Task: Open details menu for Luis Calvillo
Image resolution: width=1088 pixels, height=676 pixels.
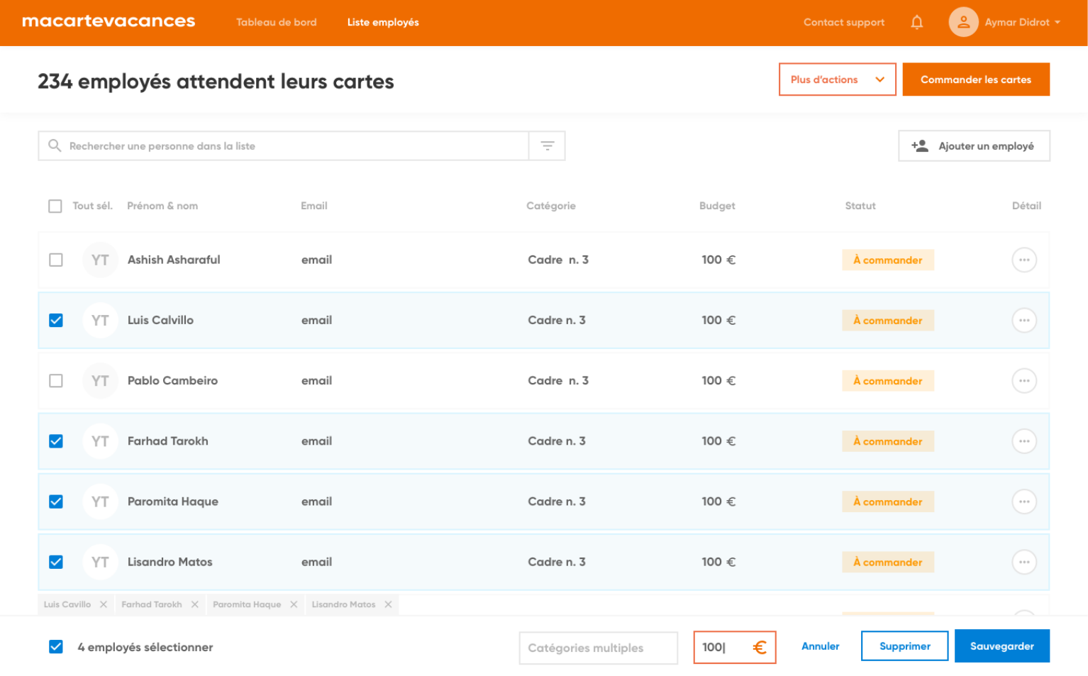Action: tap(1023, 321)
